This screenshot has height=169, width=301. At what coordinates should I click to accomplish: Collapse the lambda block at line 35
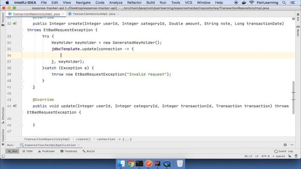[22, 49]
